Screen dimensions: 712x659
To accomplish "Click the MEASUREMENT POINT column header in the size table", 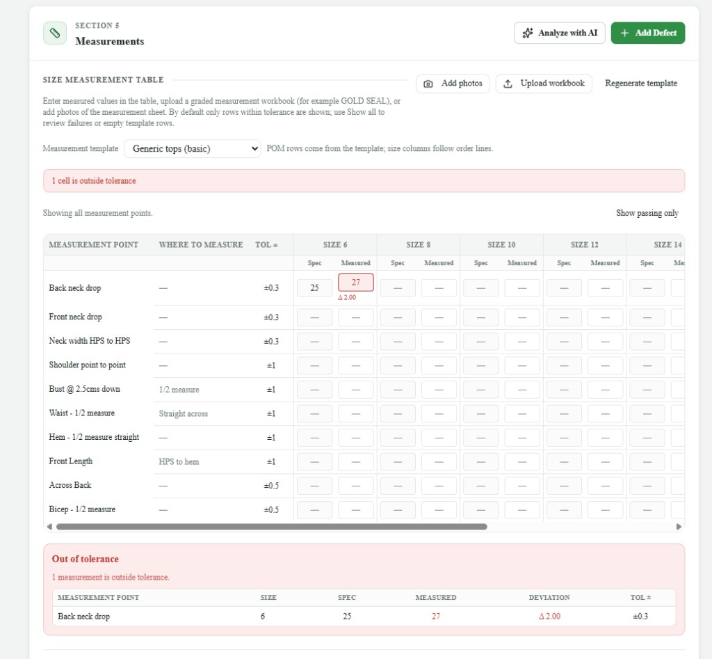I will [94, 244].
